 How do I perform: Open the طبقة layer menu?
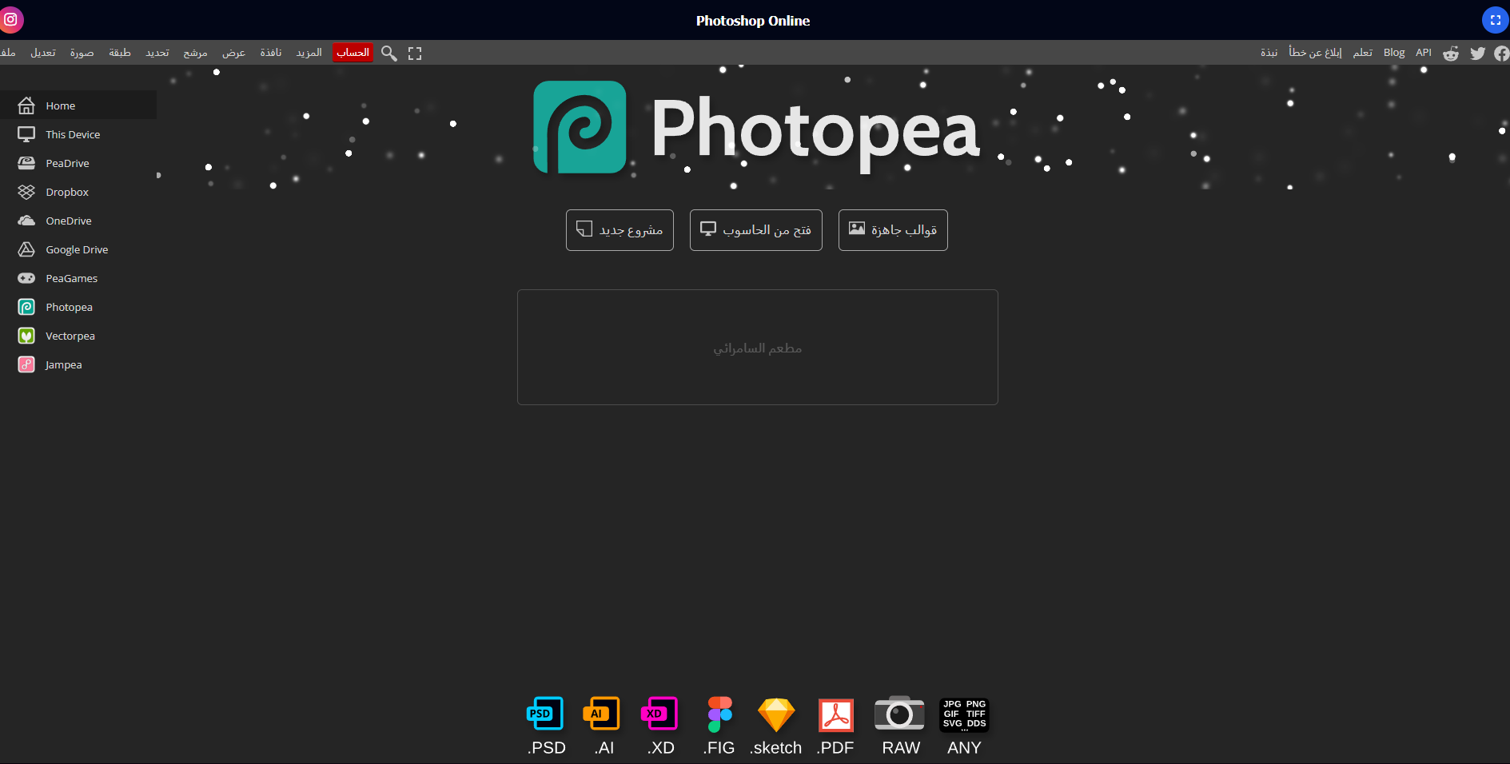point(120,53)
